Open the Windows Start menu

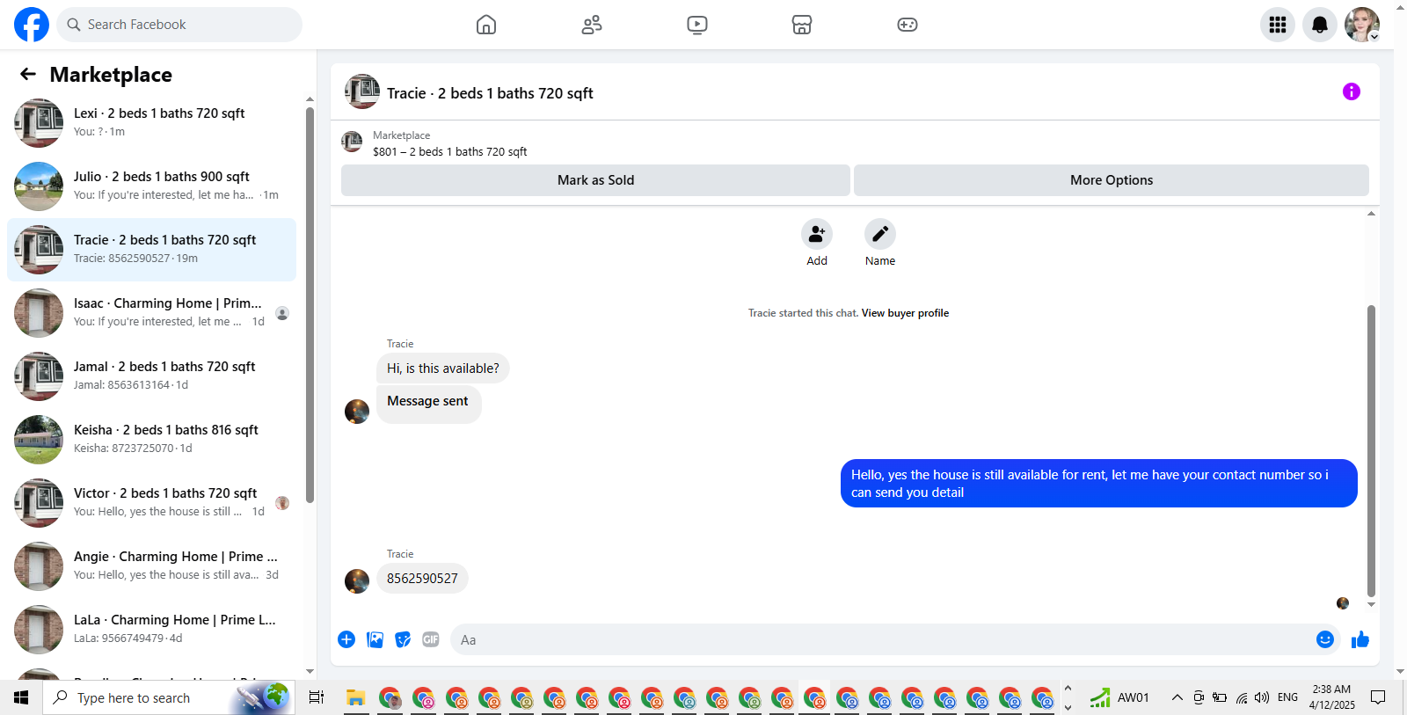pos(21,697)
